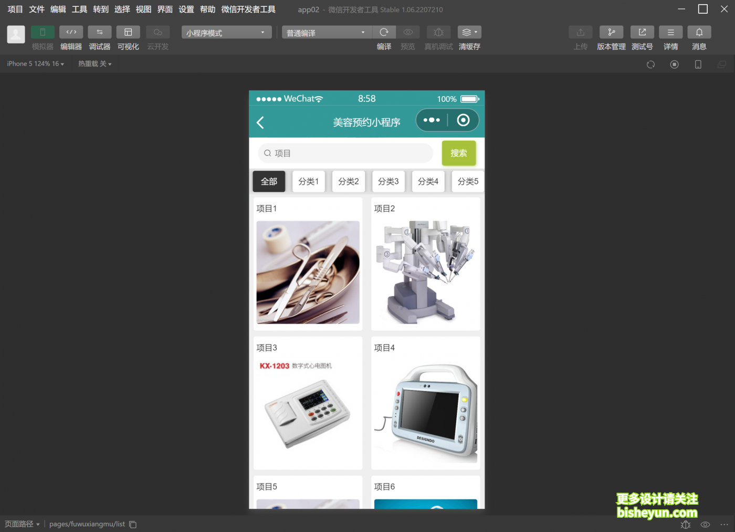Toggle the editor (编辑器) panel
The height and width of the screenshot is (532, 735).
(x=71, y=33)
